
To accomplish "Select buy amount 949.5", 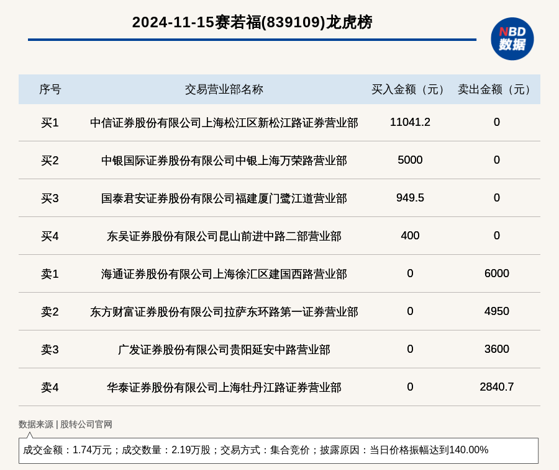I will coord(410,198).
